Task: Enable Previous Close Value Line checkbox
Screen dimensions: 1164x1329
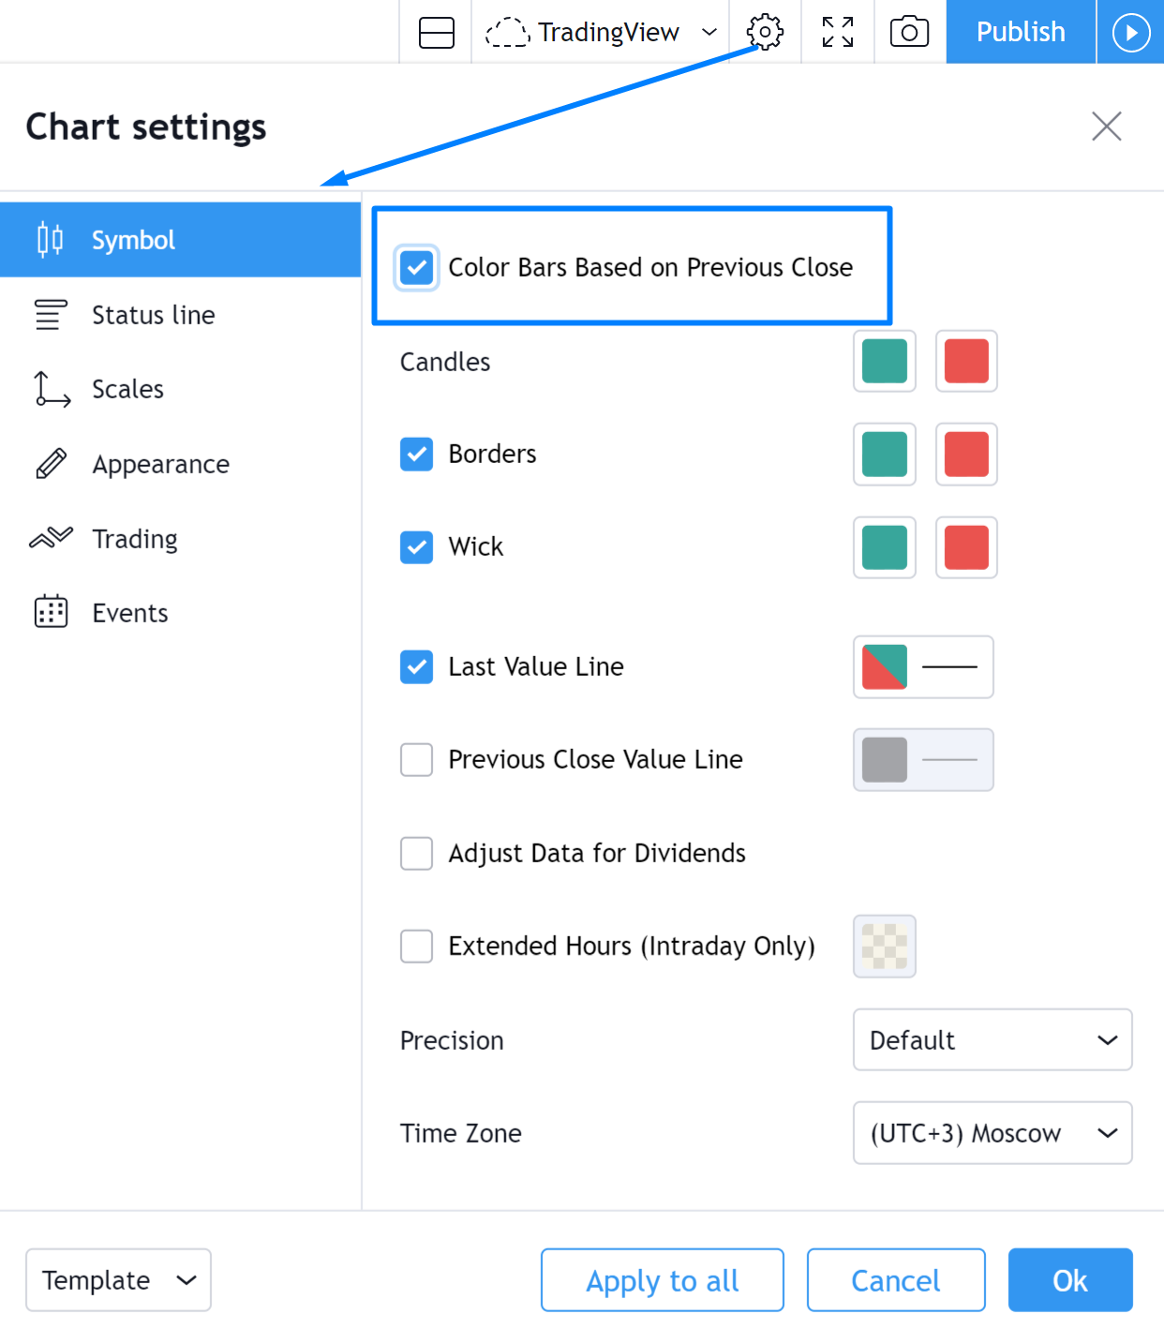Action: (x=416, y=759)
